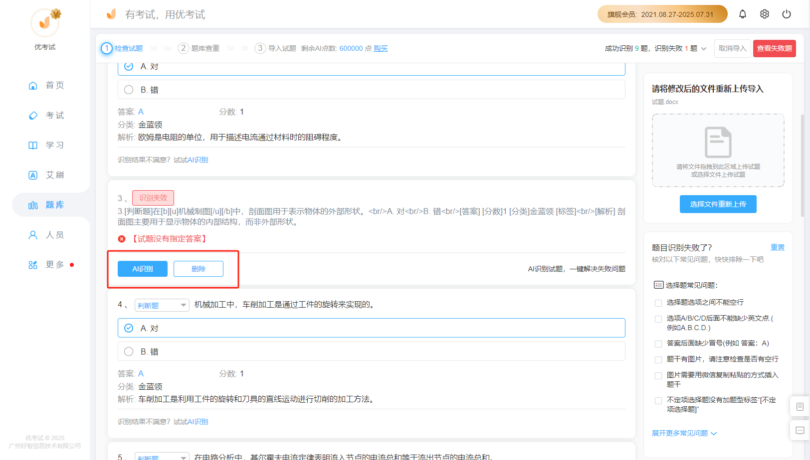This screenshot has height=460, width=810.
Task: Click 选择文件重新上传 button
Action: (718, 204)
